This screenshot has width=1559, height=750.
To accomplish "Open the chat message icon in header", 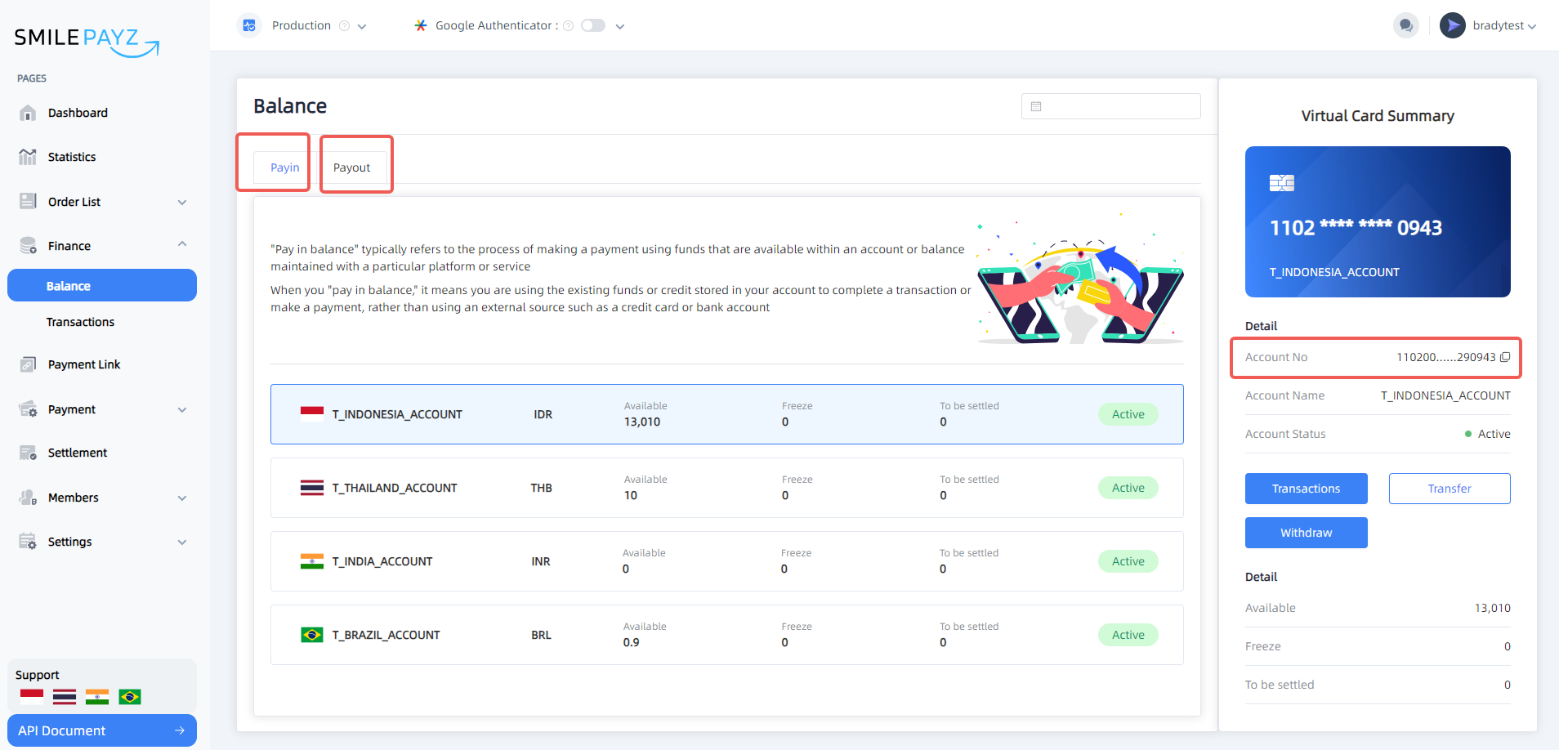I will [x=1405, y=25].
